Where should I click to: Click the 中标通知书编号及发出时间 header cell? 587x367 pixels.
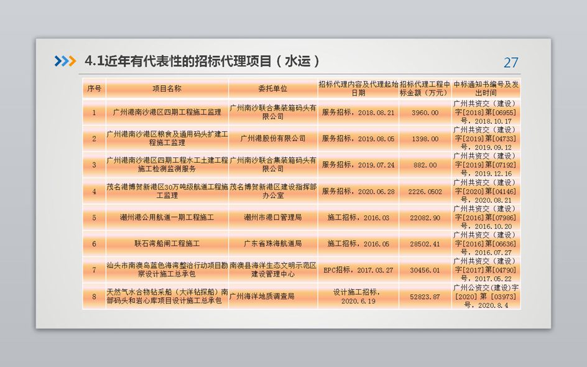[x=486, y=88]
